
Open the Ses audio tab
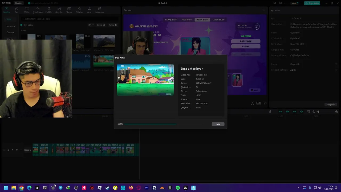coord(17,10)
